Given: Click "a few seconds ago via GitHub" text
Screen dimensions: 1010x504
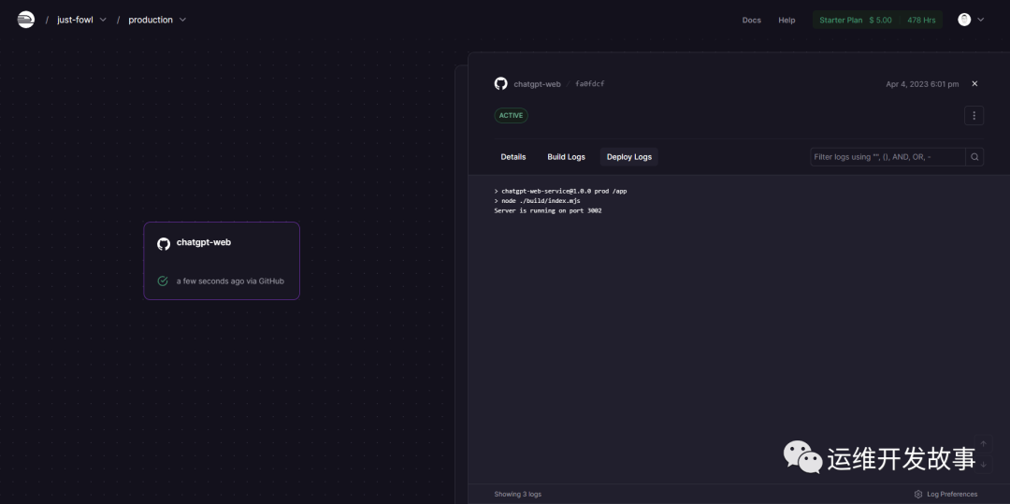Looking at the screenshot, I should point(230,281).
